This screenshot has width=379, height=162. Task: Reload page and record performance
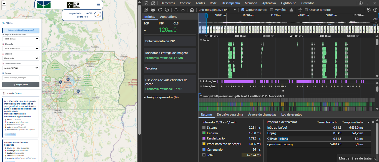pos(160,10)
